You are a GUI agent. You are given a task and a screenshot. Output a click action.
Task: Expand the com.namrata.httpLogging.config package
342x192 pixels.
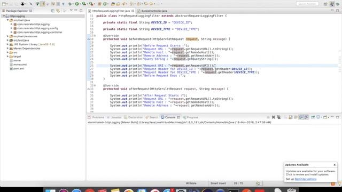12,28
